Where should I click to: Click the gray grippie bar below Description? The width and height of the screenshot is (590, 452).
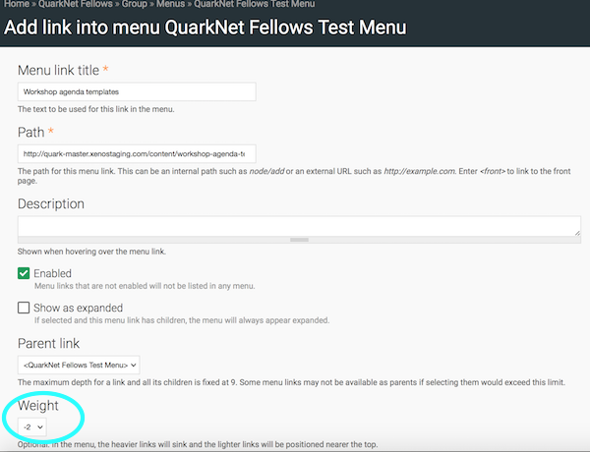click(x=299, y=240)
